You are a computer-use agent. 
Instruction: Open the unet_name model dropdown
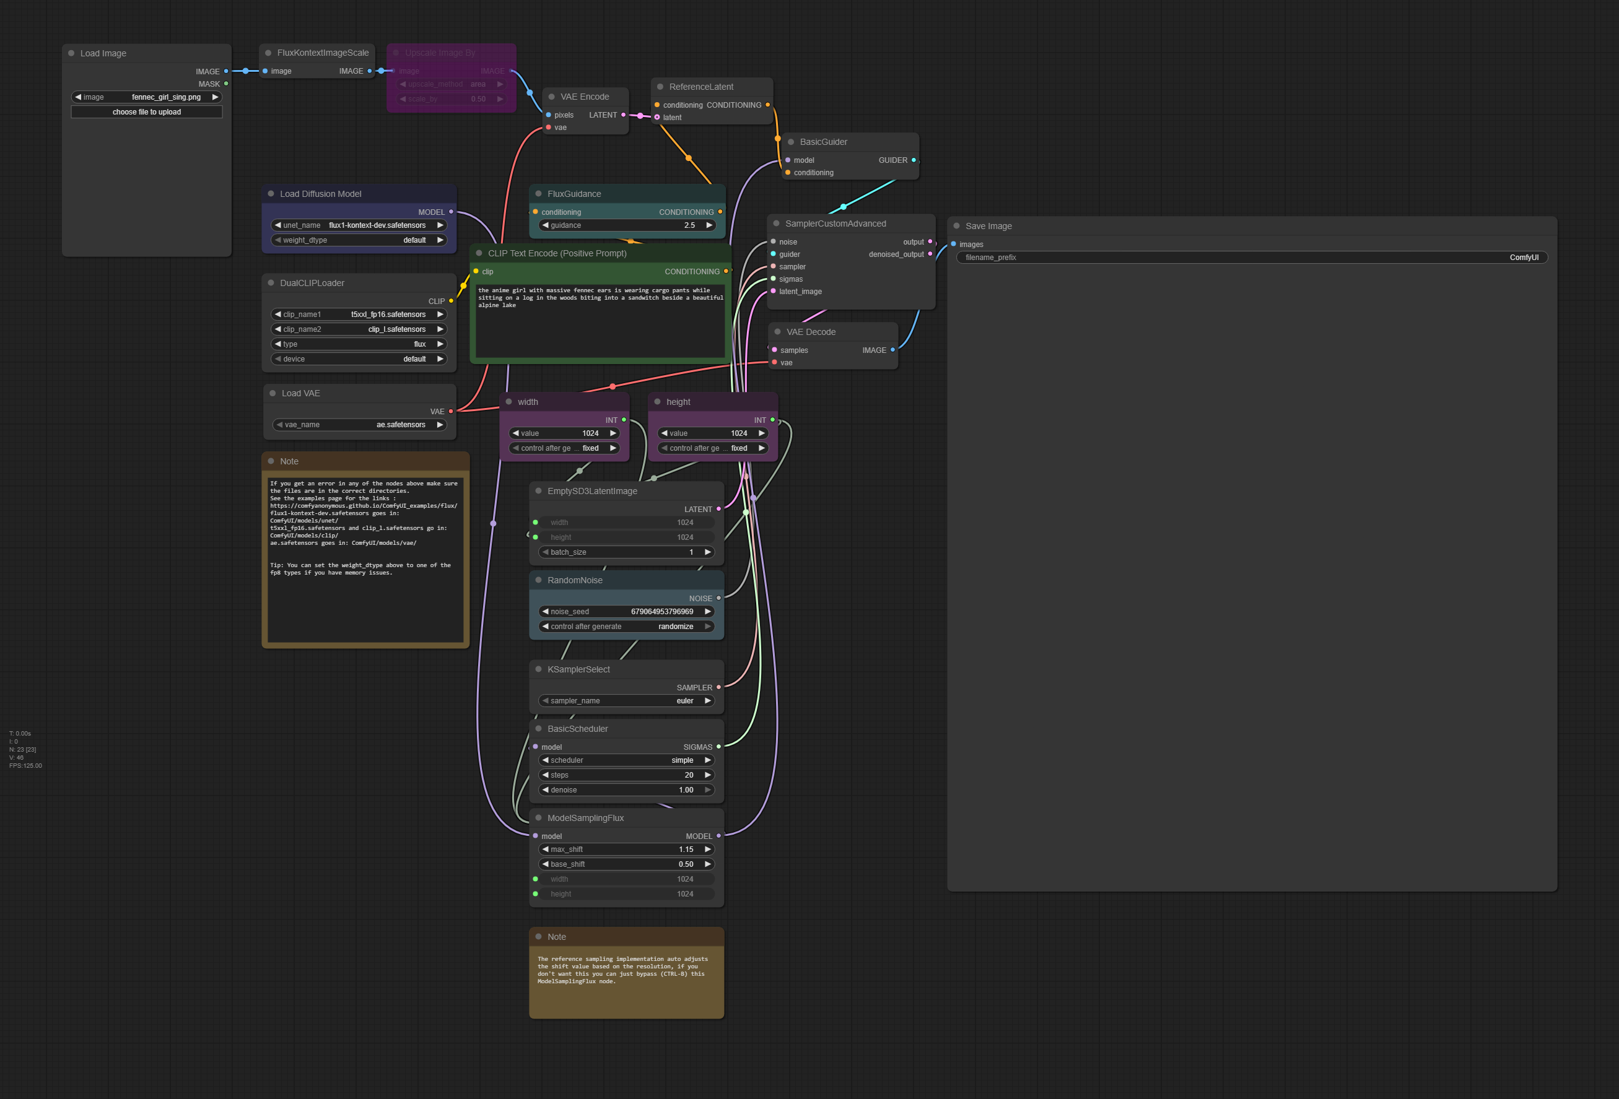point(359,225)
